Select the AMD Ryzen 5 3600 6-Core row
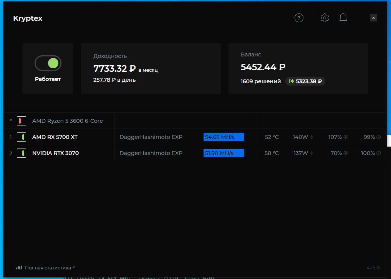Screen dimensions: 391x279 pos(195,121)
